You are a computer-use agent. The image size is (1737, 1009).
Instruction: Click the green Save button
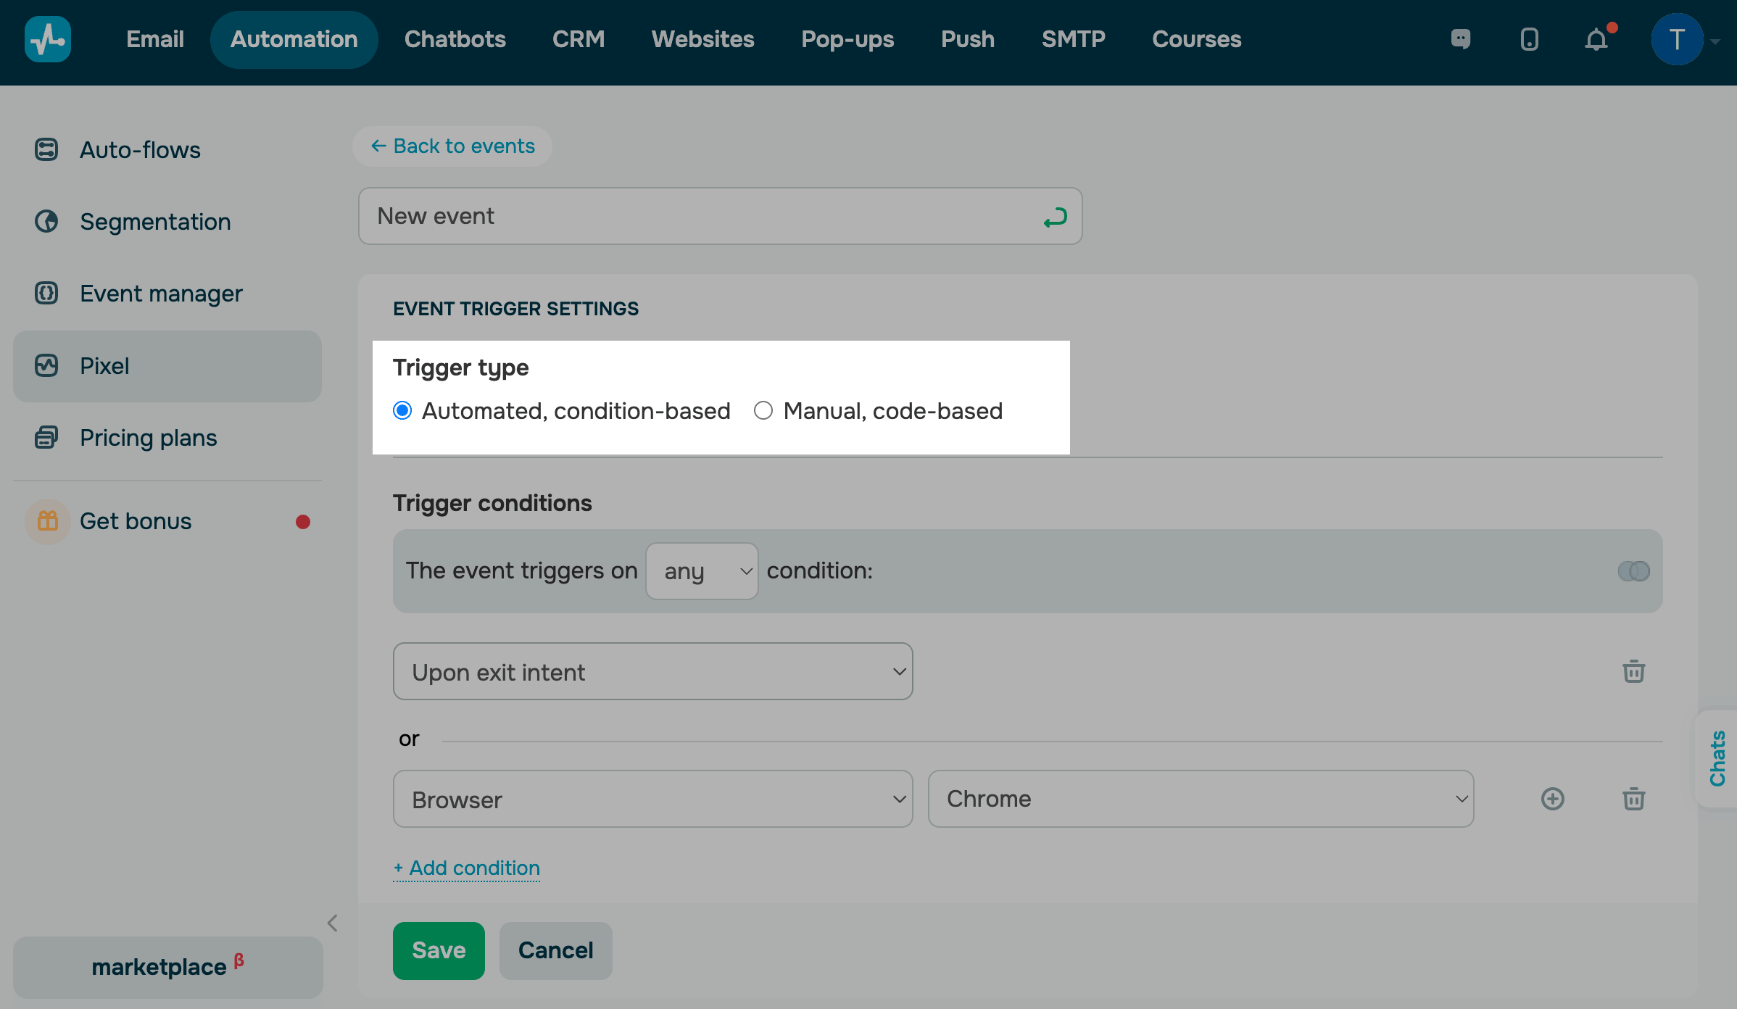439,950
